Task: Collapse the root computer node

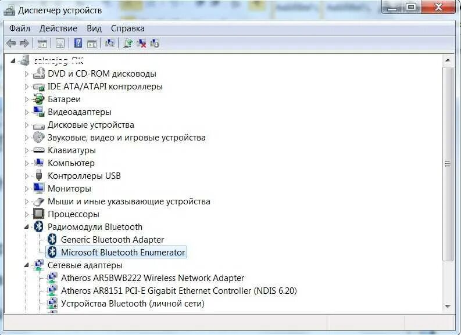Action: 13,60
